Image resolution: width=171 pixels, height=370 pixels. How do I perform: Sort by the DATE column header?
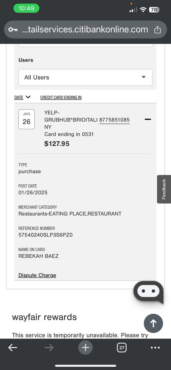[19, 97]
